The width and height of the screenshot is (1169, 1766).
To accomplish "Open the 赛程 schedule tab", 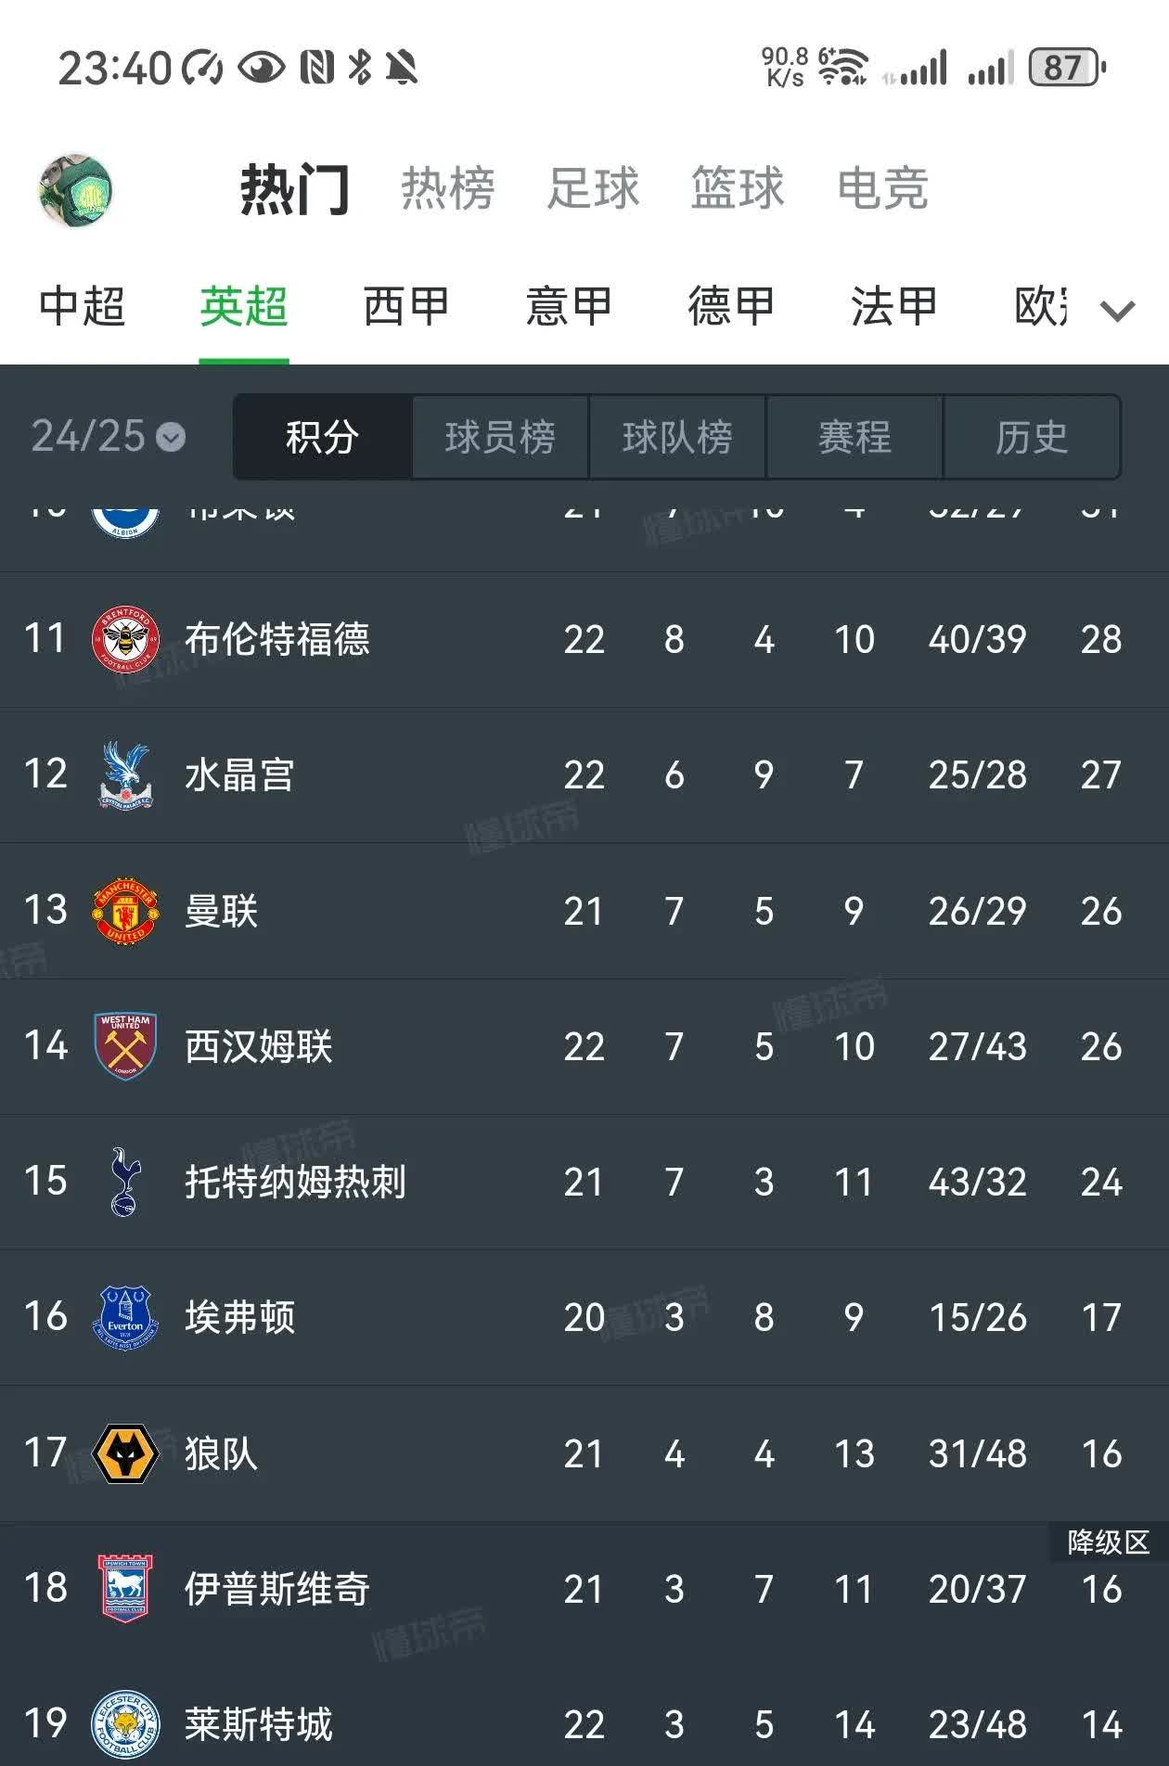I will (854, 438).
